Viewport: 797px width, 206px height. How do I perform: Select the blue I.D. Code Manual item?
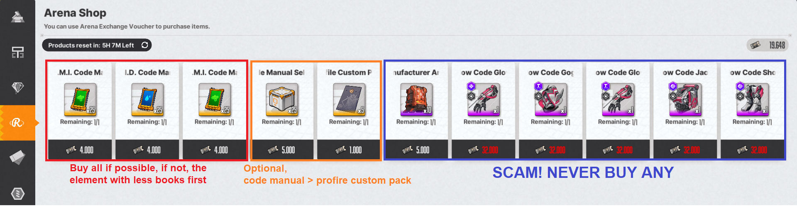[147, 99]
